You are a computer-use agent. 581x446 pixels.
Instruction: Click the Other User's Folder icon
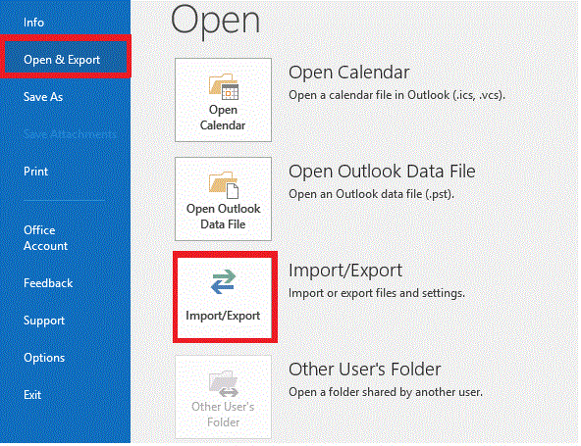(x=224, y=383)
